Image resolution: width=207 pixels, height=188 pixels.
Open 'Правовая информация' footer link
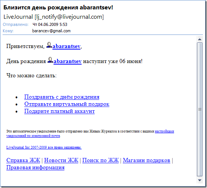(36, 167)
